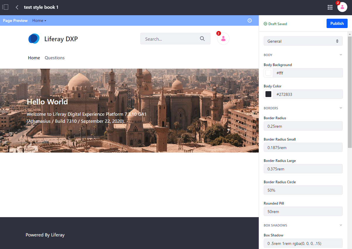Click the 'Draft Saved' status text
Image resolution: width=352 pixels, height=249 pixels.
point(278,24)
